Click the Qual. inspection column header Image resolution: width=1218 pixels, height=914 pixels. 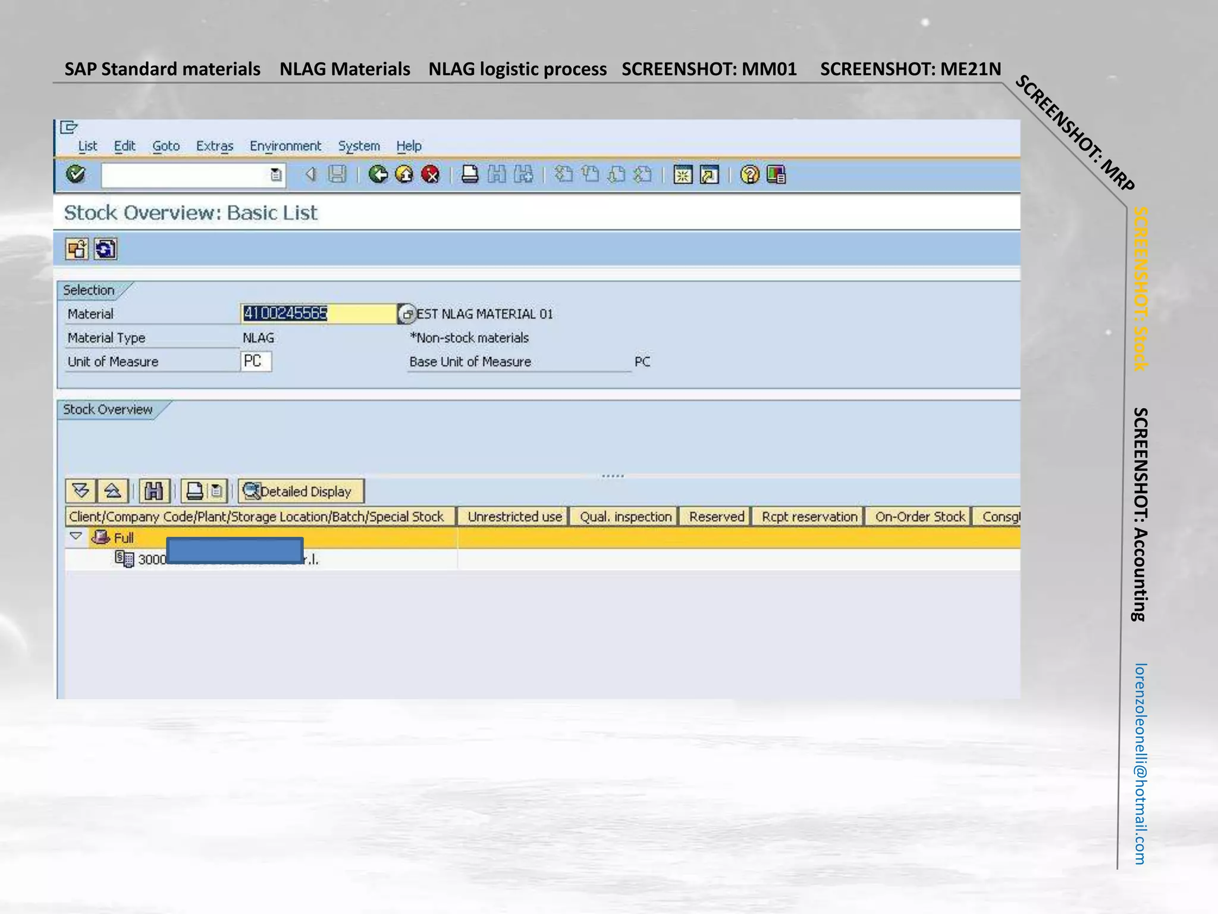pyautogui.click(x=625, y=517)
